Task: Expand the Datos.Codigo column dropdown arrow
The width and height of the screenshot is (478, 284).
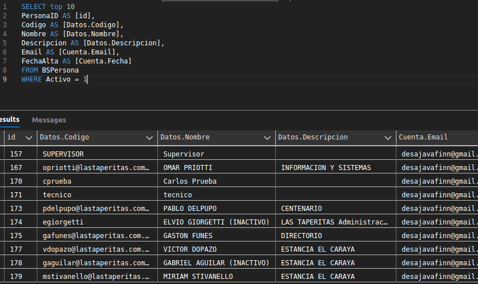Action: [x=150, y=138]
